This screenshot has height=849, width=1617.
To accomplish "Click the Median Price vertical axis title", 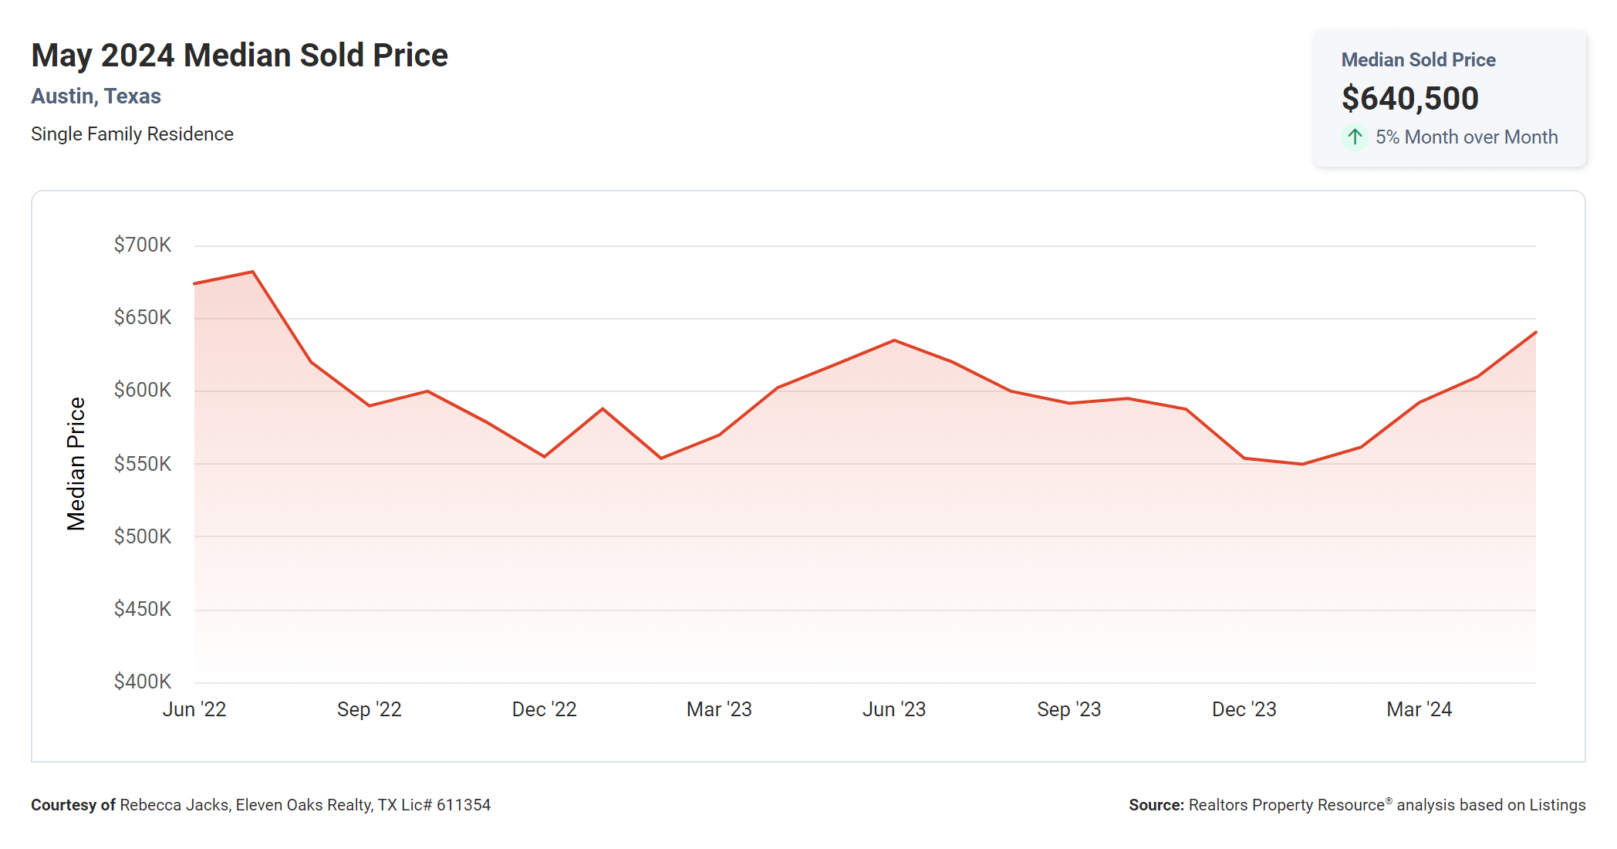I will [76, 464].
